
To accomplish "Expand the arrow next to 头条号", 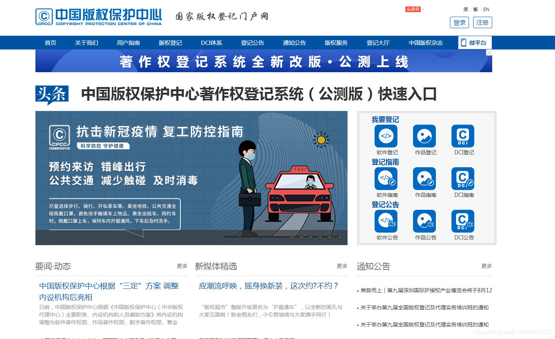I will [x=423, y=10].
